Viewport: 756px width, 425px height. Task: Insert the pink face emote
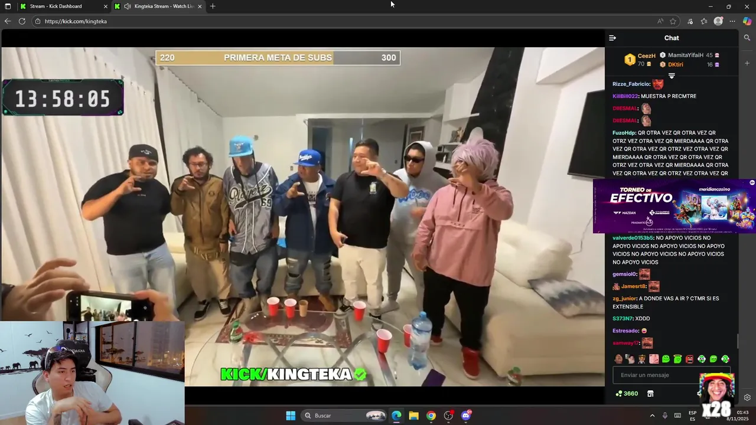pos(654,359)
